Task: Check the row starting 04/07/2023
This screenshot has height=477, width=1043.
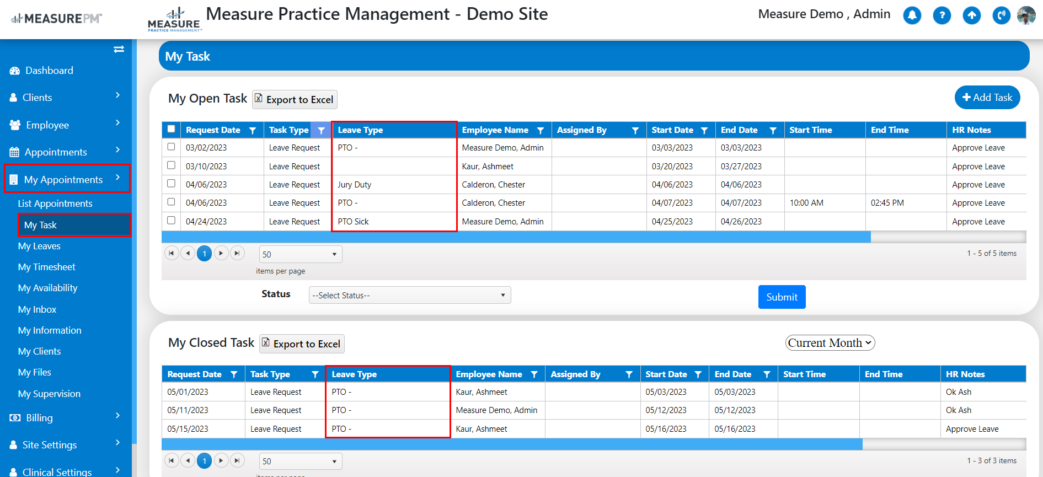Action: [x=171, y=202]
